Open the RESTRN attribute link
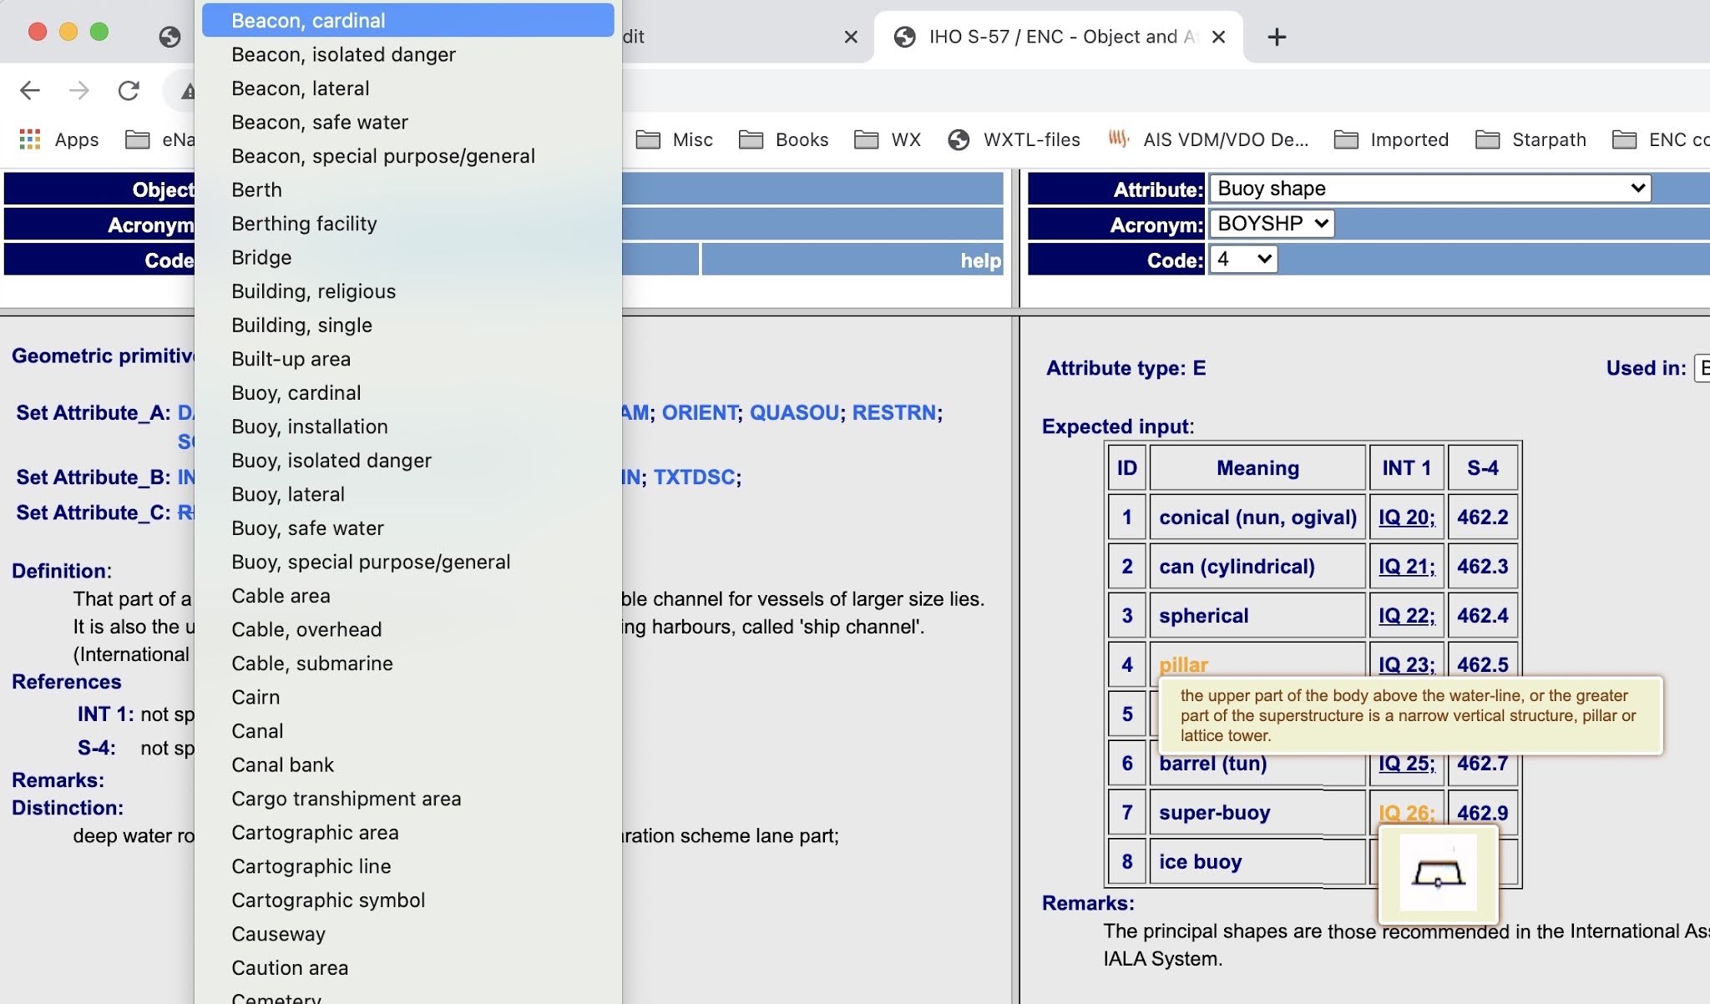The image size is (1710, 1004). pos(893,412)
